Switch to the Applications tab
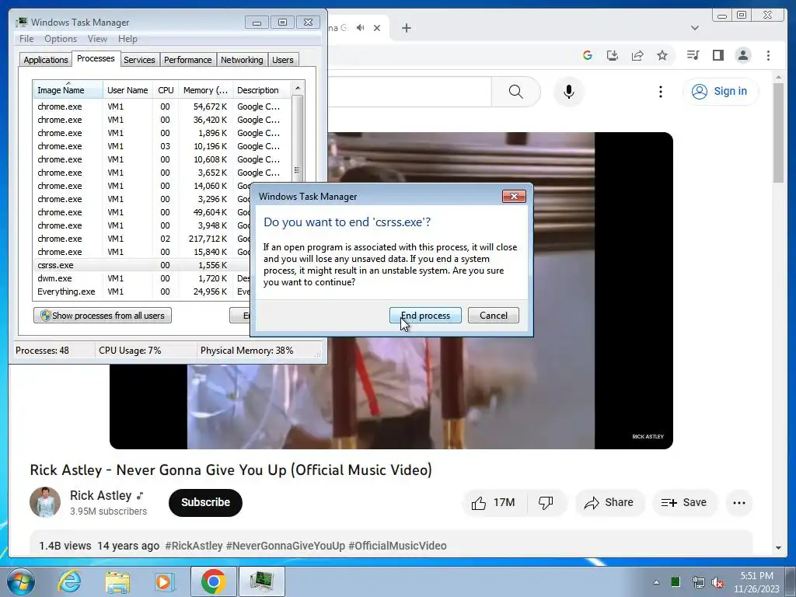The image size is (796, 597). 46,60
